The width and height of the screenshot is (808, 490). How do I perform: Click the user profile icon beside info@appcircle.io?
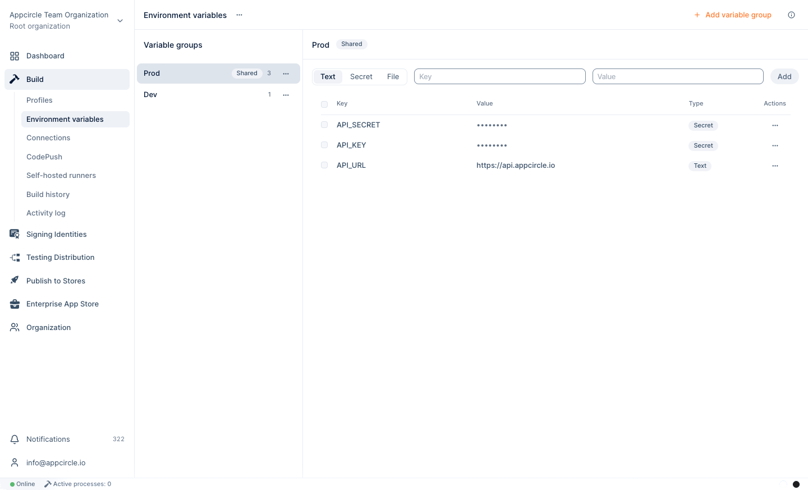(x=15, y=462)
